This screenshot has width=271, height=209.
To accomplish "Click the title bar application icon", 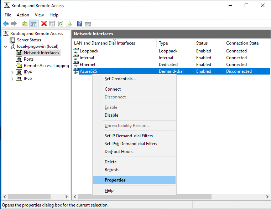I will 6,5.
